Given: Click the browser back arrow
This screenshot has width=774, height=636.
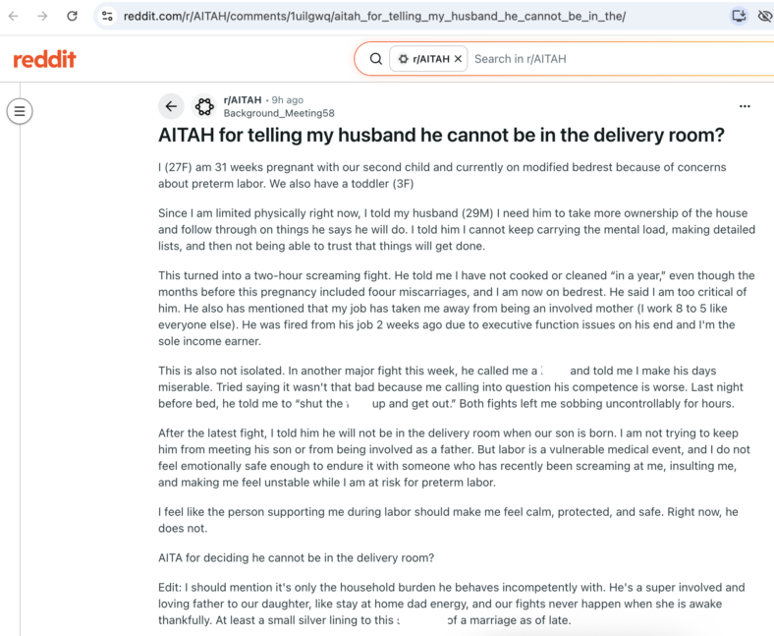Looking at the screenshot, I should 14,17.
